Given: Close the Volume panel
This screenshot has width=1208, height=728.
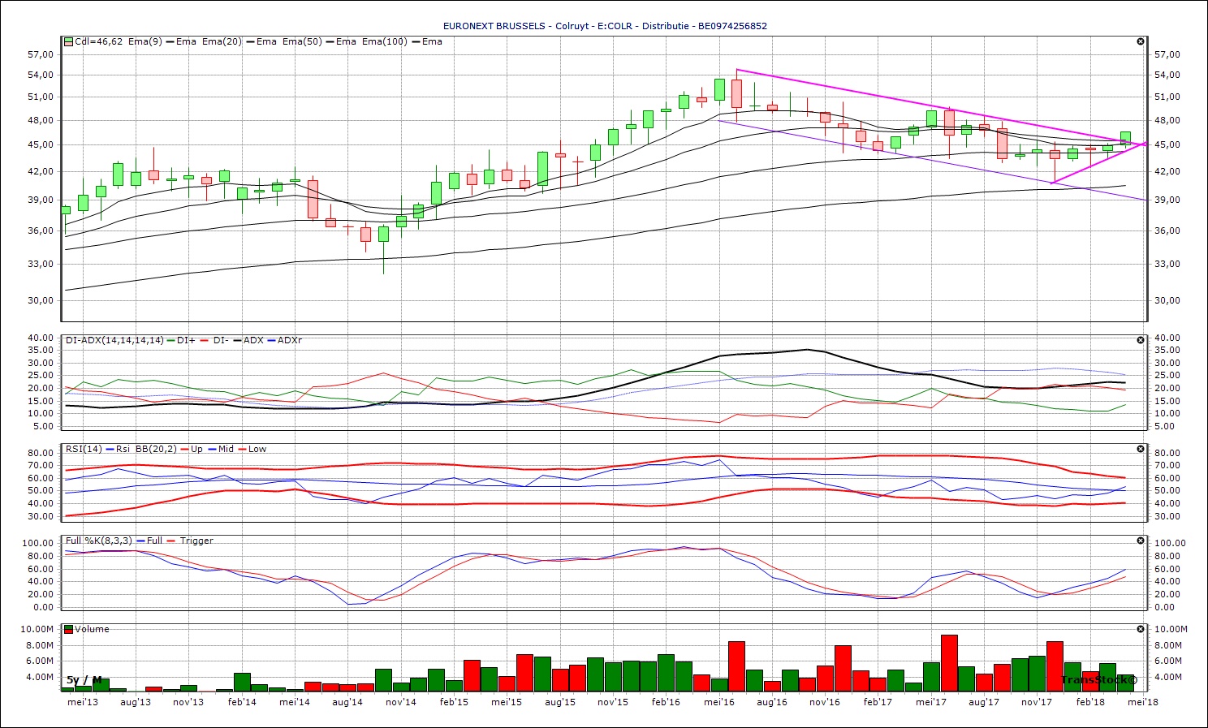Looking at the screenshot, I should point(1141,630).
